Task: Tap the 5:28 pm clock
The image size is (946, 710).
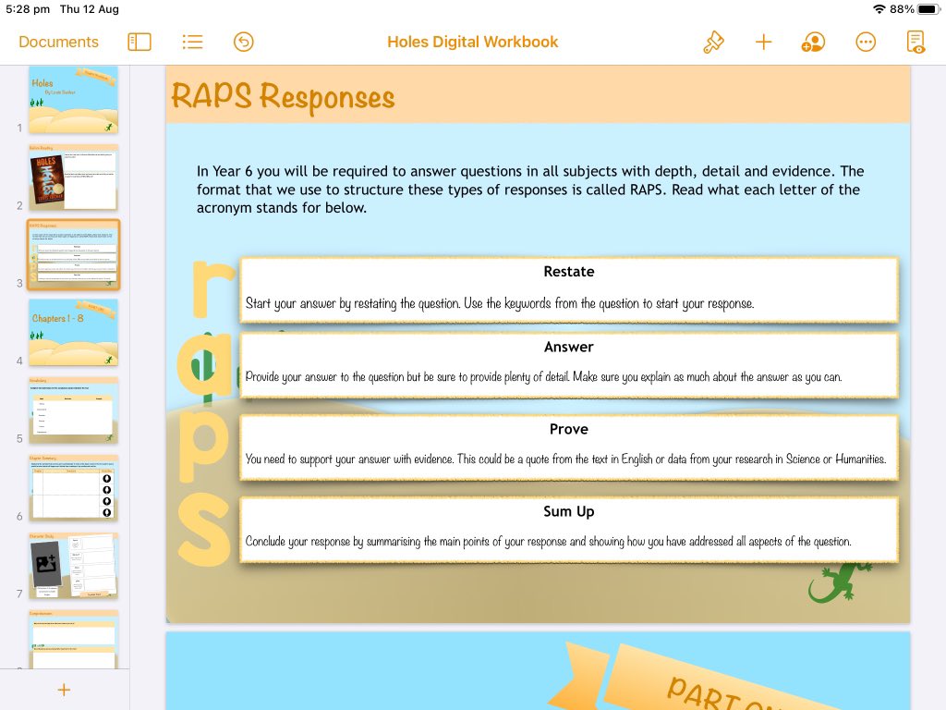Action: [28, 9]
